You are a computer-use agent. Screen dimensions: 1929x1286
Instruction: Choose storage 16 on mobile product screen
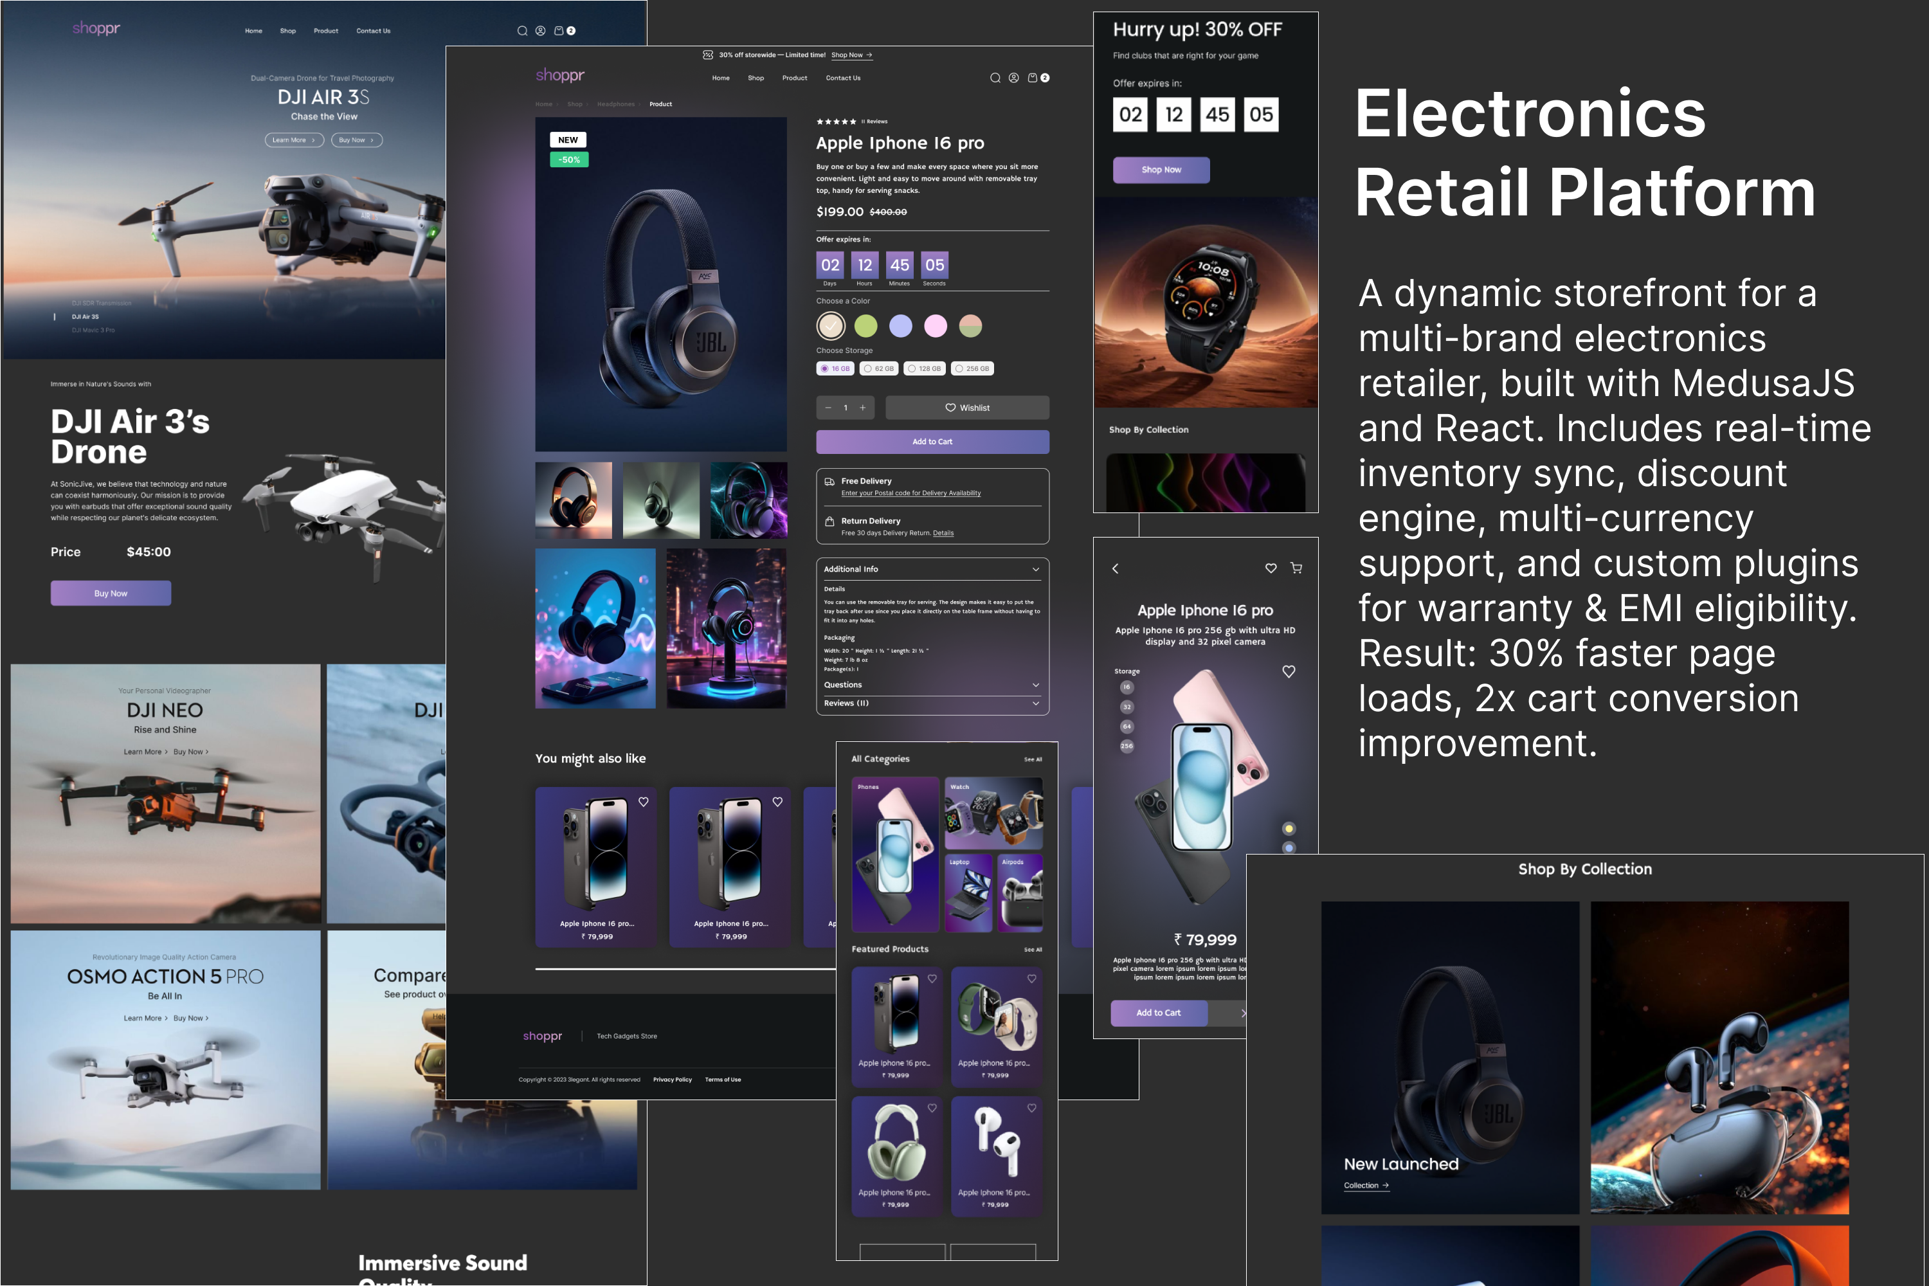click(1127, 687)
